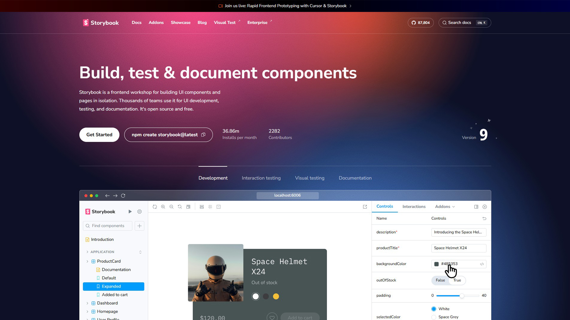Click the change background icon in the toolbar
The height and width of the screenshot is (320, 570).
[x=188, y=207]
